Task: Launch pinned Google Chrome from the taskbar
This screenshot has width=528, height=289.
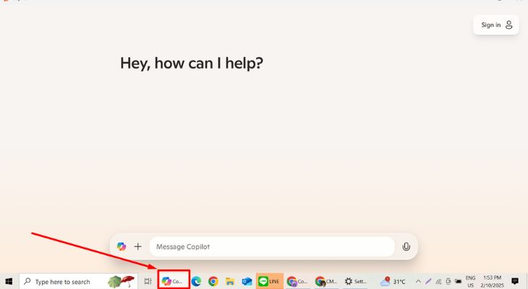Action: [x=213, y=281]
